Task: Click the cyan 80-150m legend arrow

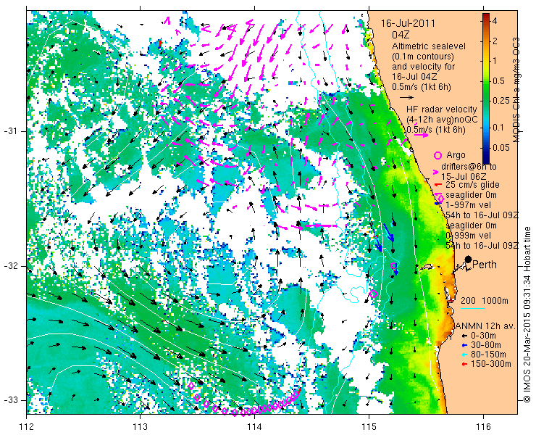Action: coord(464,355)
